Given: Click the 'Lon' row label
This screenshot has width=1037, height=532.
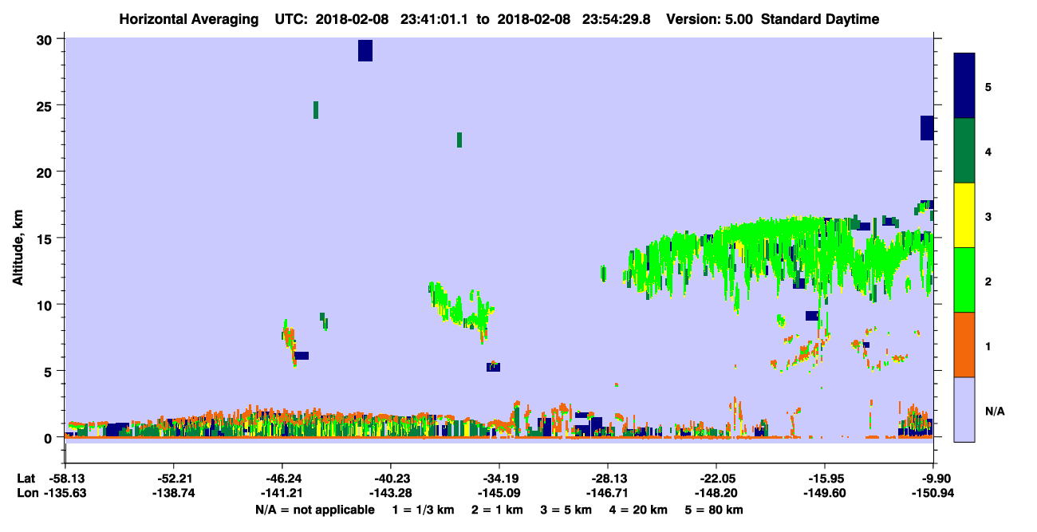Looking at the screenshot, I should click(x=27, y=493).
